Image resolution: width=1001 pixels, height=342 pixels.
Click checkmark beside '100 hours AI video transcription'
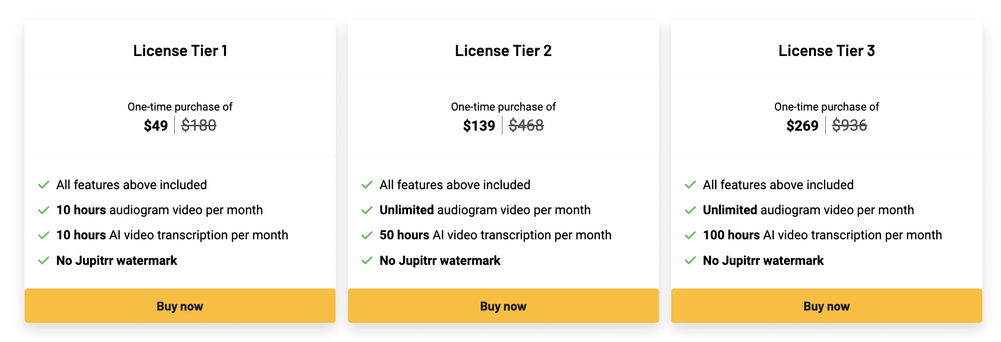pyautogui.click(x=690, y=235)
